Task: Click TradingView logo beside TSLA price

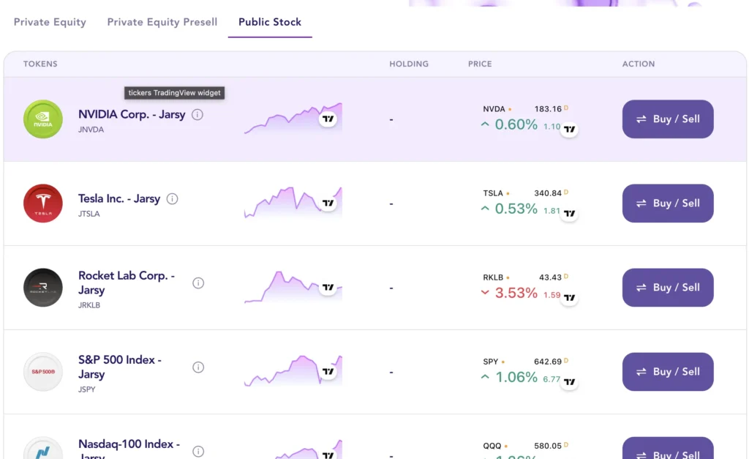Action: pyautogui.click(x=569, y=213)
